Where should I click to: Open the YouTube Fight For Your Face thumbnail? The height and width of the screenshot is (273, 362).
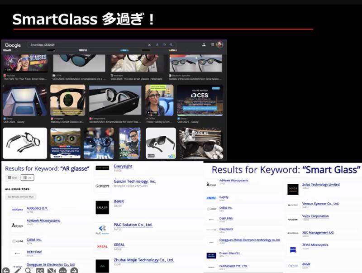click(x=25, y=63)
